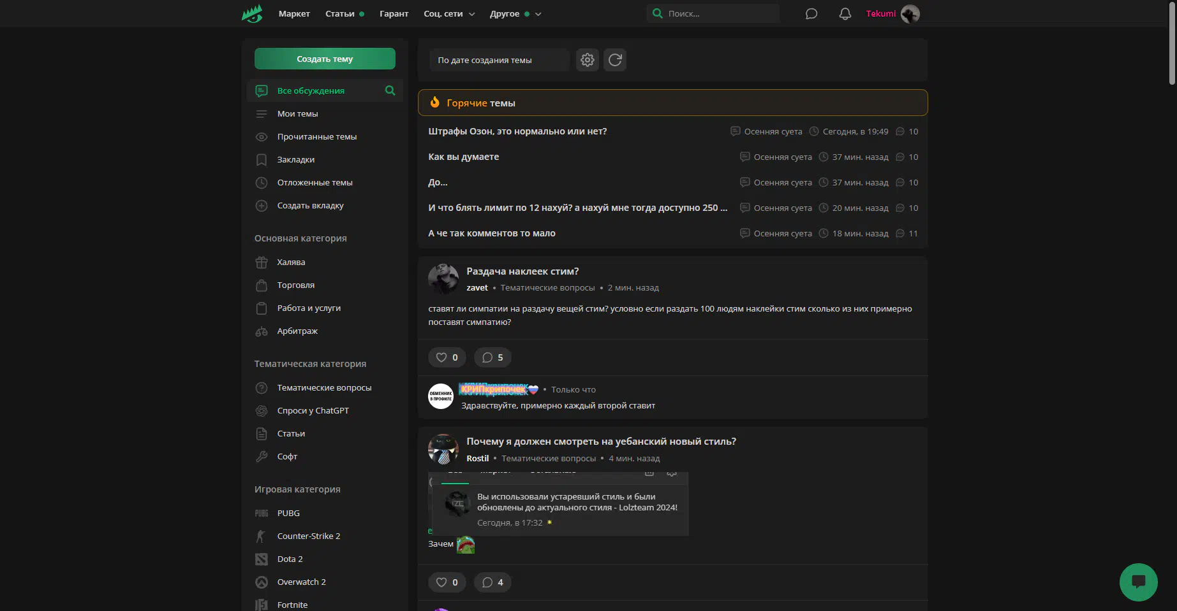Open notifications bell
Screen dimensions: 1177x611
[845, 13]
